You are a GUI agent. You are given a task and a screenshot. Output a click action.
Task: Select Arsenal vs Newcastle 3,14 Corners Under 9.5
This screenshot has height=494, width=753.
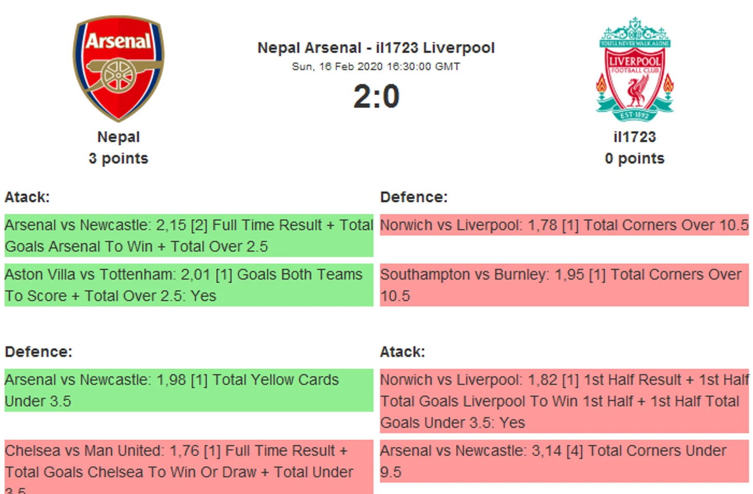[564, 461]
